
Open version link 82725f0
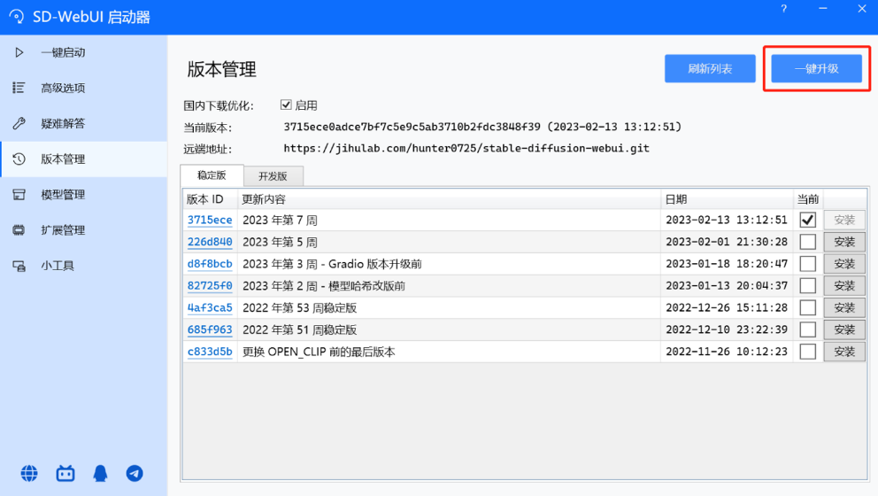210,286
